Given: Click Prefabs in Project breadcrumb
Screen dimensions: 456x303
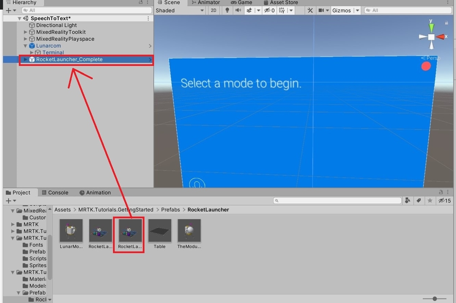Looking at the screenshot, I should tap(171, 210).
